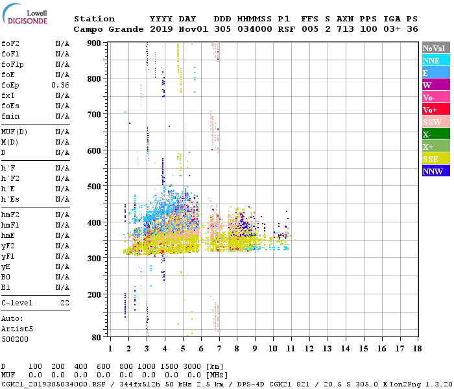Click the M(D) parameter label
The width and height of the screenshot is (454, 389).
tap(10, 143)
